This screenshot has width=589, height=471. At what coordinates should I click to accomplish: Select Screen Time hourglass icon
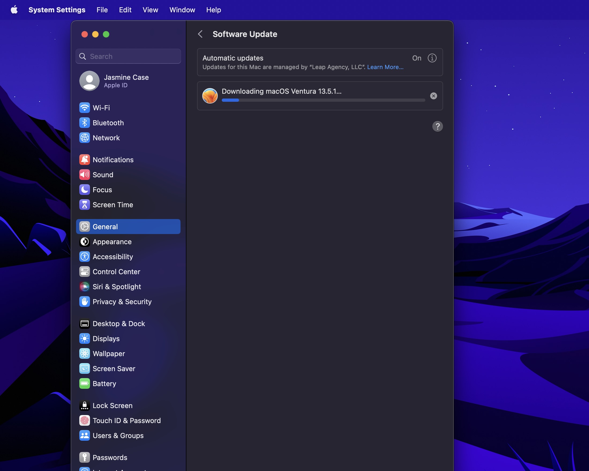(x=84, y=205)
